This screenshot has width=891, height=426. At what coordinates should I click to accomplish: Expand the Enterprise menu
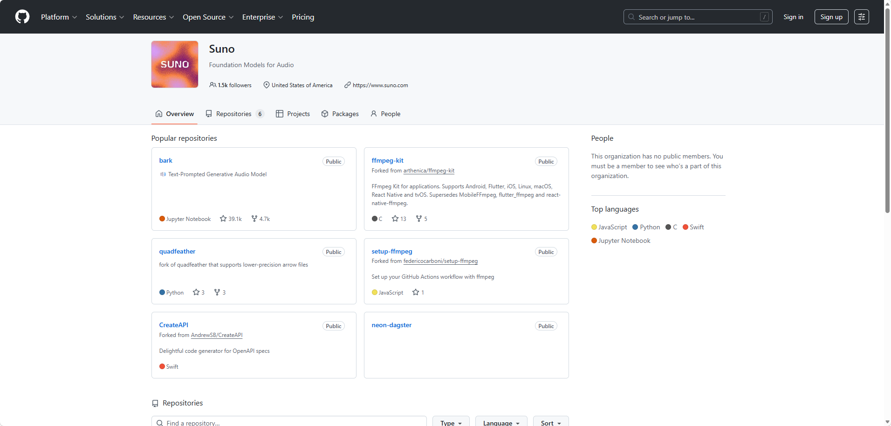(263, 17)
